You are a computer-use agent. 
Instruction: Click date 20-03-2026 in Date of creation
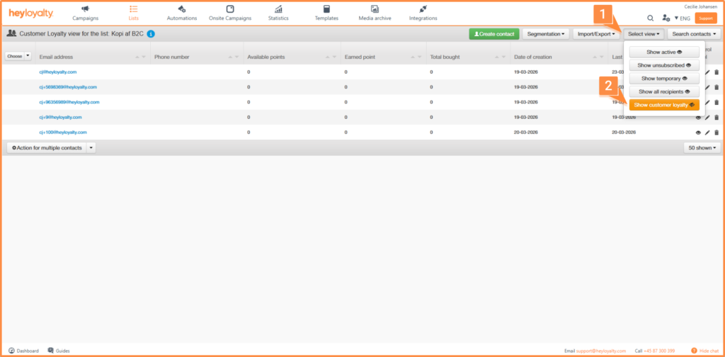pos(526,132)
